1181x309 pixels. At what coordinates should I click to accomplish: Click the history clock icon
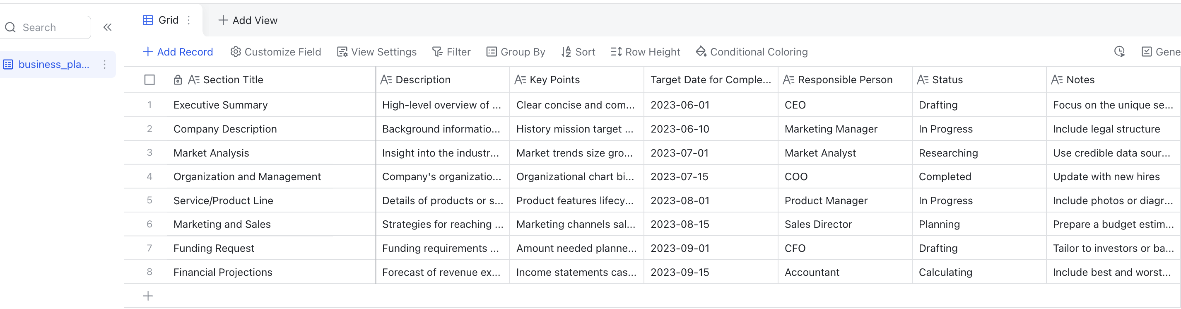tap(1120, 52)
